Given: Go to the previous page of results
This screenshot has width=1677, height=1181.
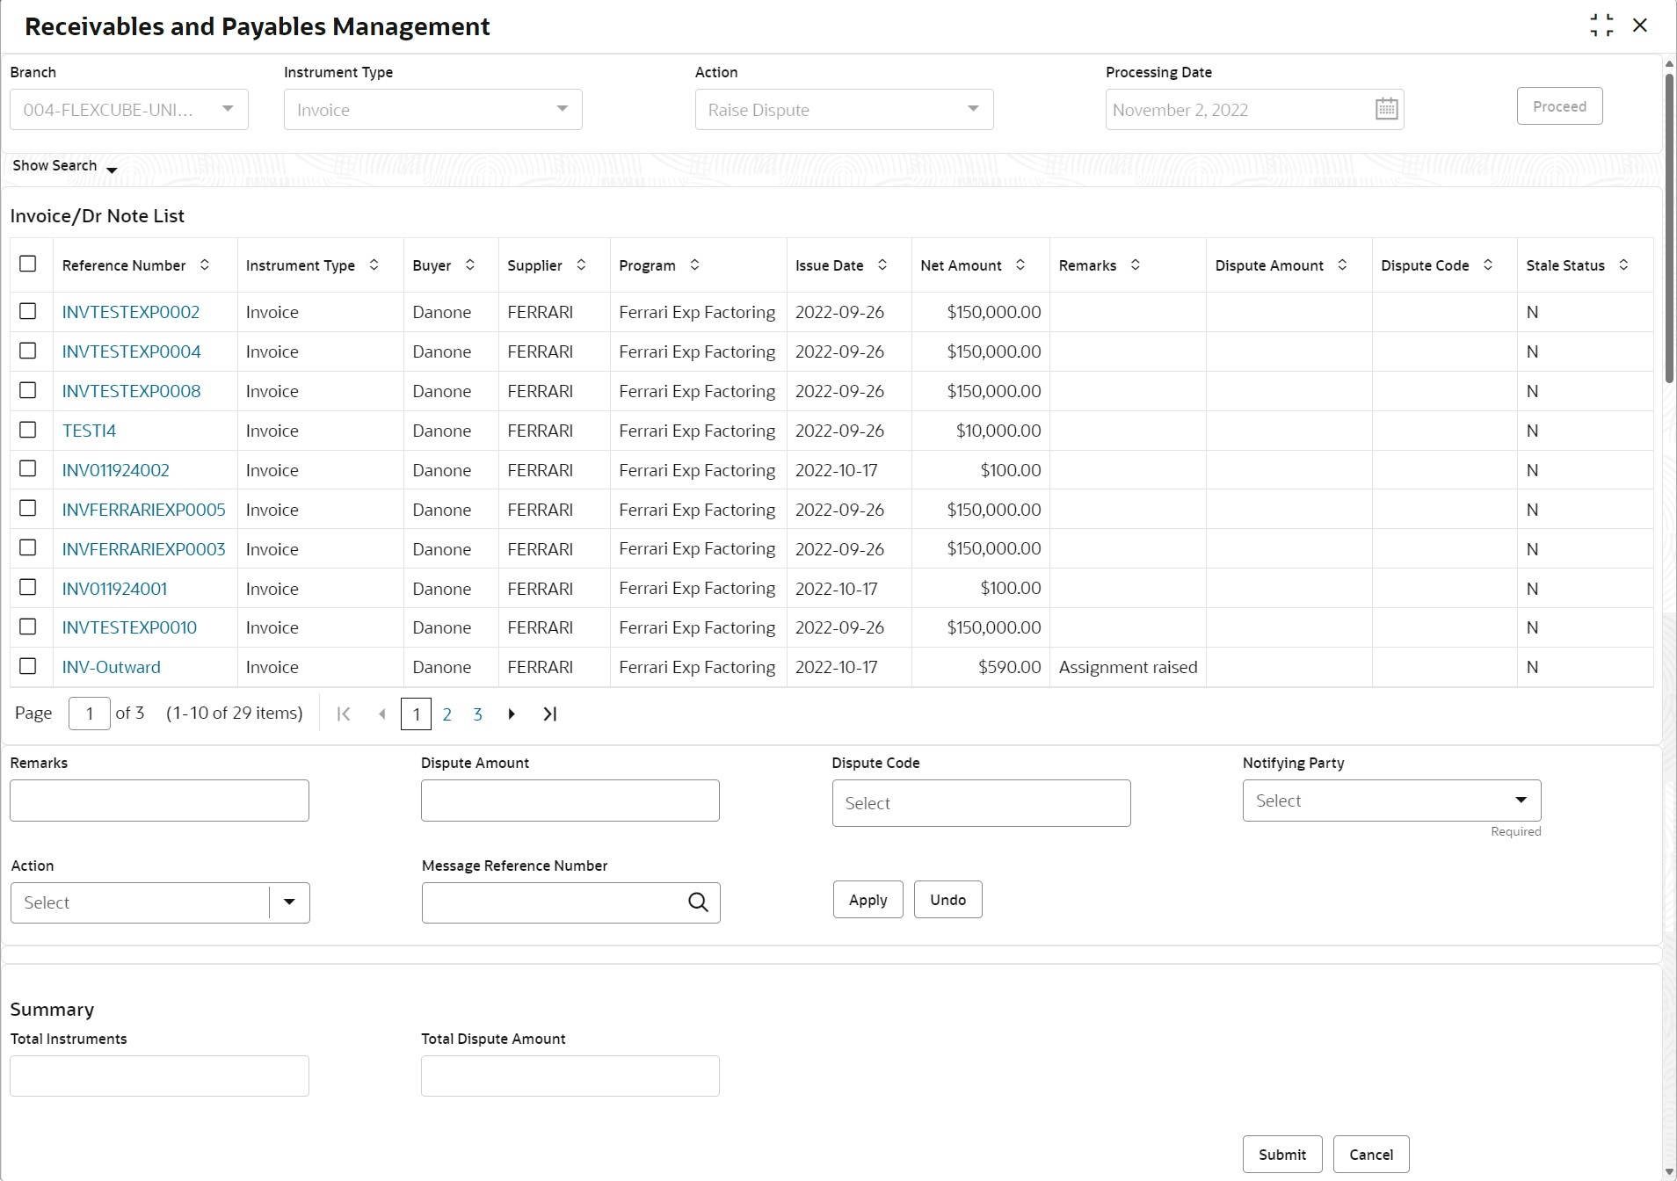Looking at the screenshot, I should (381, 714).
